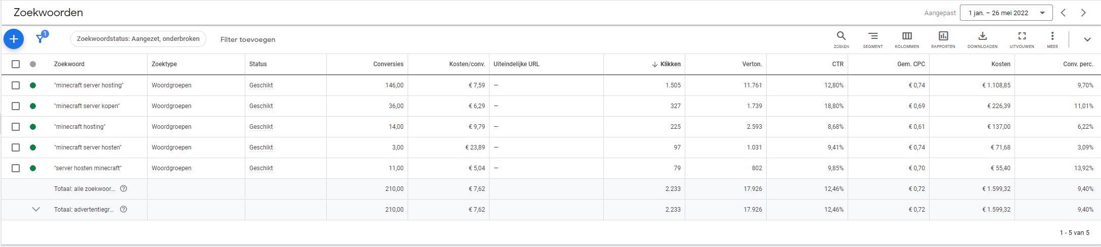1101x247 pixels.
Task: Select the "server hosten minecraft" row checkbox
Action: pyautogui.click(x=16, y=168)
